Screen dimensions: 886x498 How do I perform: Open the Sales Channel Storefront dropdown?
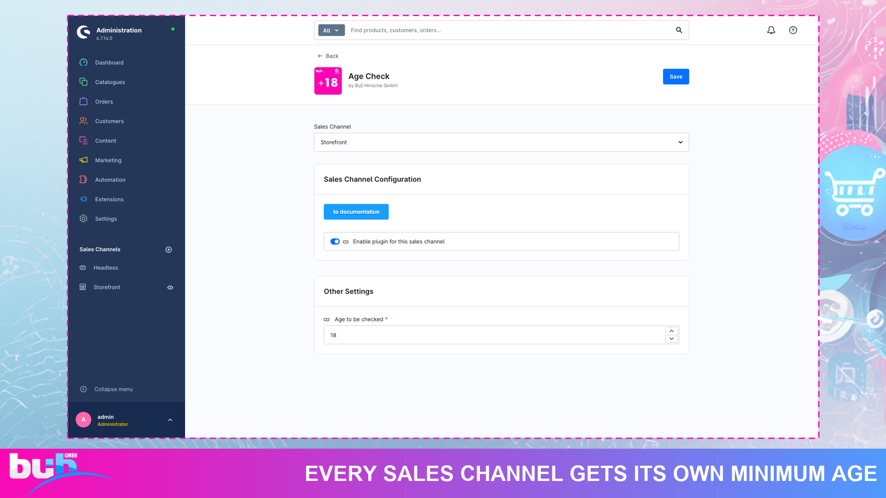coord(501,142)
